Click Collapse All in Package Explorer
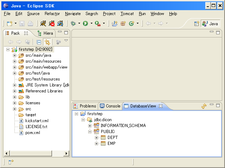Screen dimensions: 225x168 point(39,42)
